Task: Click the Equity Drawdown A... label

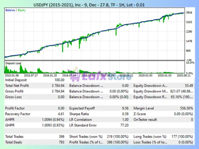Action: coord(150,86)
